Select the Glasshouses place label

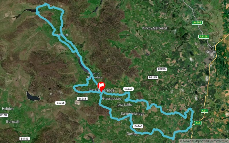click(112, 98)
